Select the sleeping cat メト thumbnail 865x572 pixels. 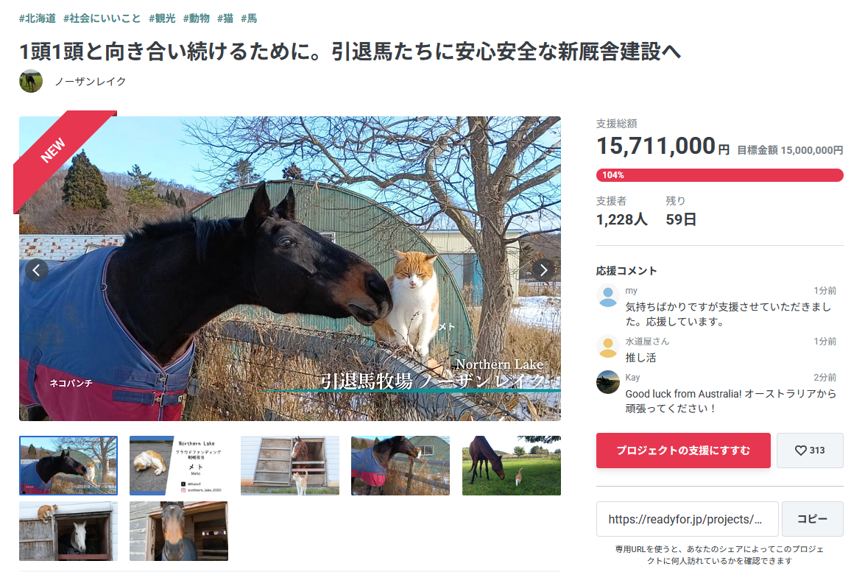pos(179,465)
